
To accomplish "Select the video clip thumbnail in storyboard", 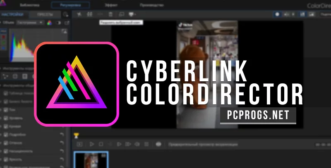I will (91, 160).
